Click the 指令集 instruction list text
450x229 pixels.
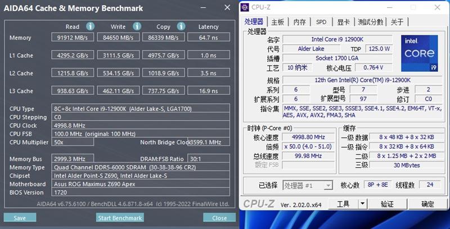362,112
